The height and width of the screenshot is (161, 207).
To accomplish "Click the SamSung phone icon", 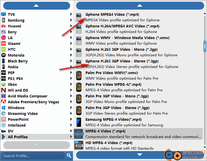I will point(3,20).
